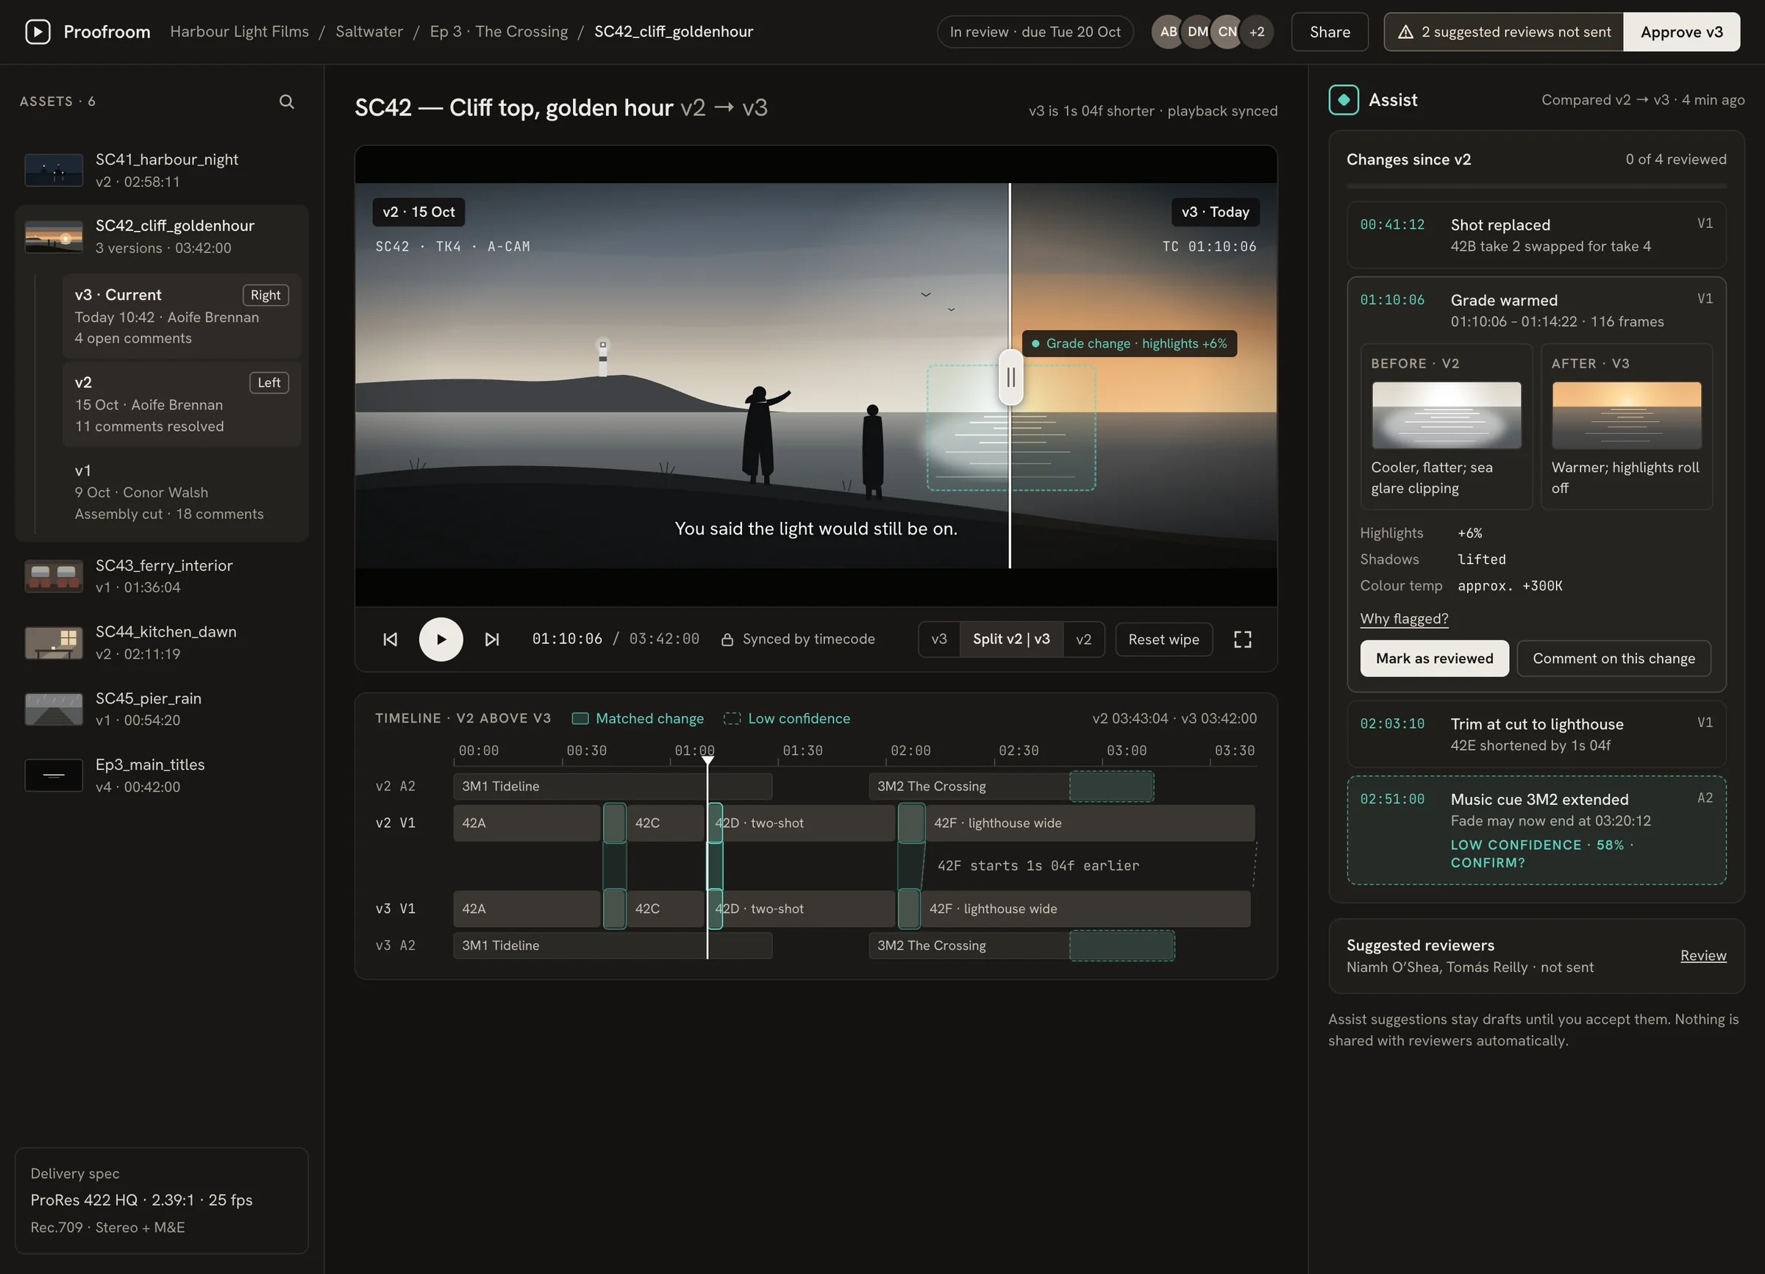The height and width of the screenshot is (1274, 1765).
Task: Click the Before V2 grade thumbnail
Action: [1446, 415]
